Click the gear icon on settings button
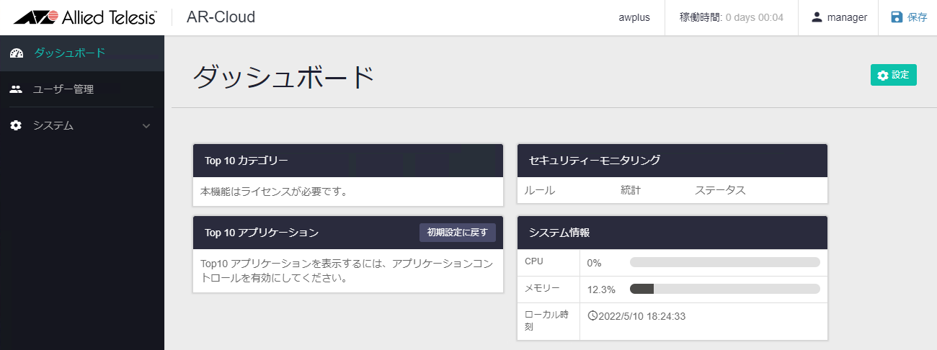 pyautogui.click(x=883, y=75)
